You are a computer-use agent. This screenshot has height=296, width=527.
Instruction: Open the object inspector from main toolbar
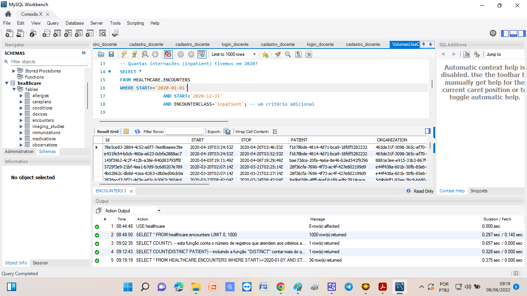pos(33,34)
